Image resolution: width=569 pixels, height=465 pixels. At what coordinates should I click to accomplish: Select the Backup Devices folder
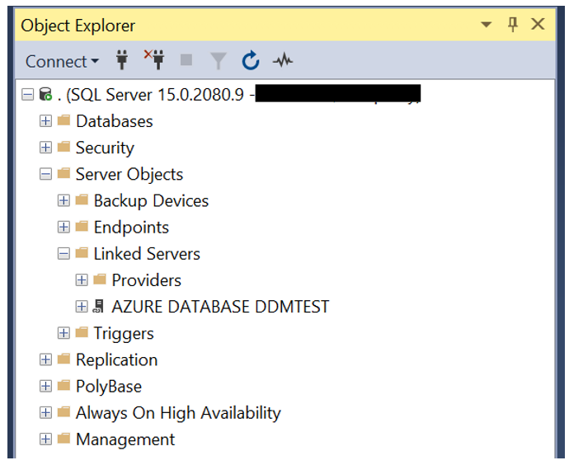point(150,200)
